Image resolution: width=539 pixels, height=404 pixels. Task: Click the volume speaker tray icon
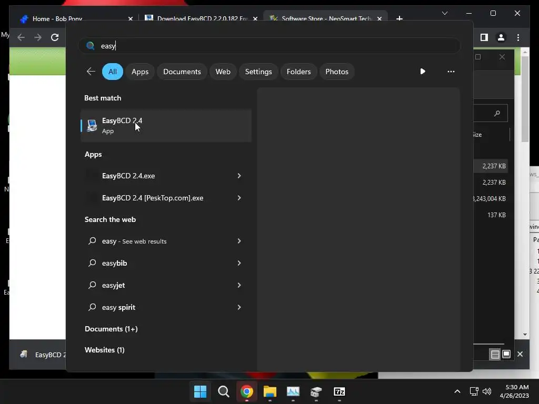point(487,391)
